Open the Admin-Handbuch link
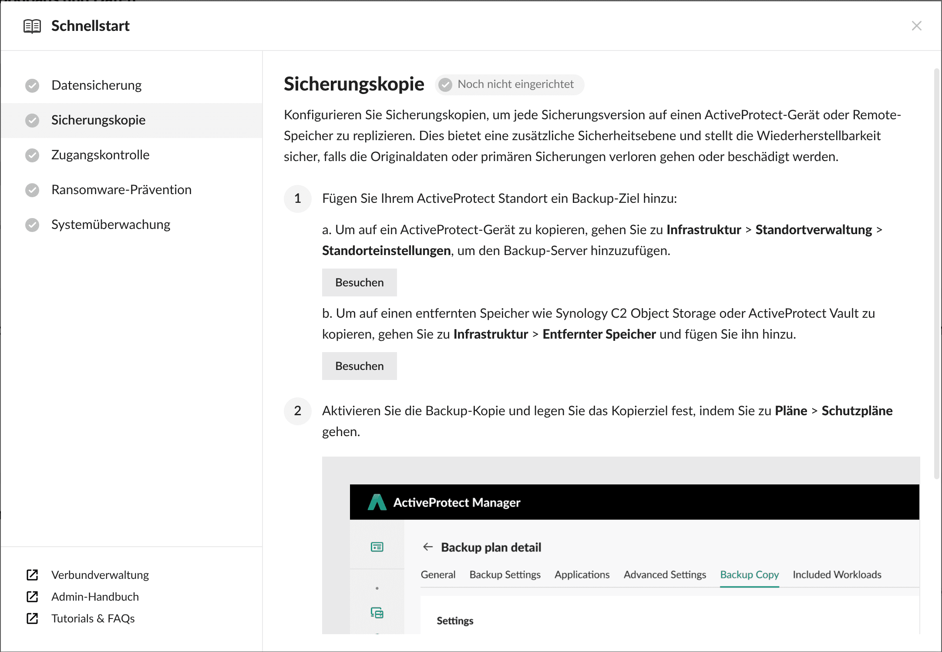 95,597
